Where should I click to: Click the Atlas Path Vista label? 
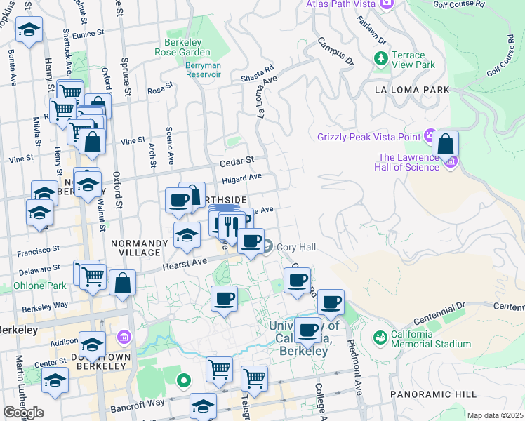(x=340, y=4)
